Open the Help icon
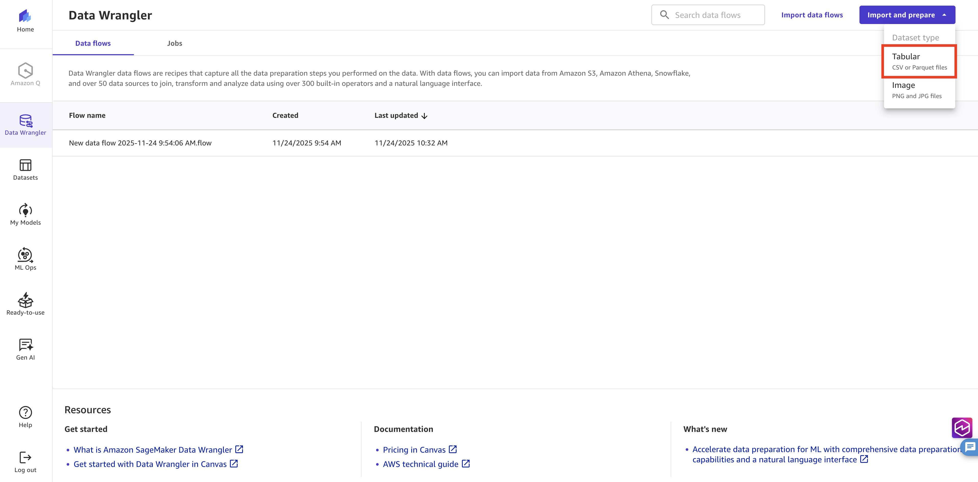Image resolution: width=978 pixels, height=482 pixels. click(x=26, y=412)
